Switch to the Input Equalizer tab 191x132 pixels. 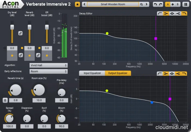[x=92, y=73]
